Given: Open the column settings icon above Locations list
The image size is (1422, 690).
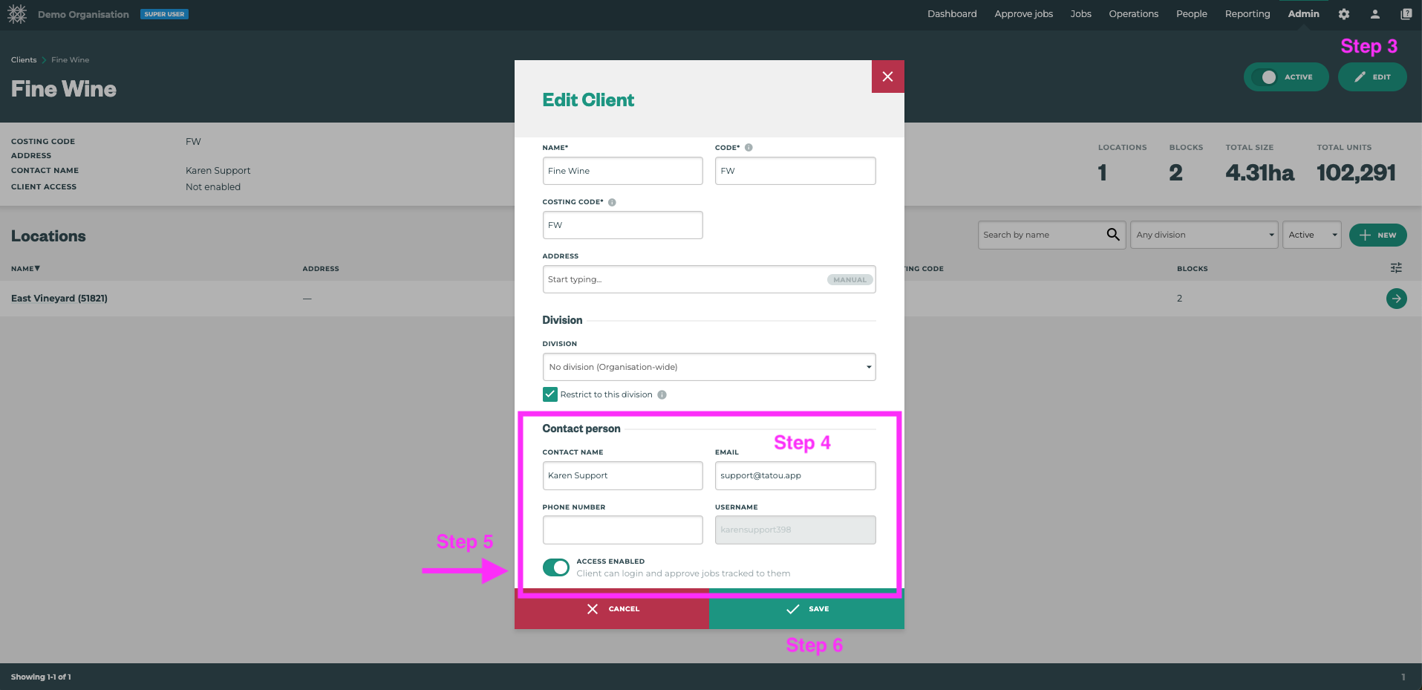Looking at the screenshot, I should 1396,267.
